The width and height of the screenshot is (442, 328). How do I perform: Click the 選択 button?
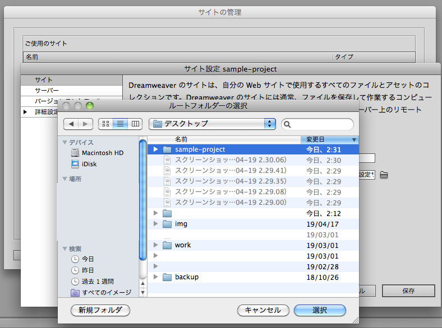(320, 310)
